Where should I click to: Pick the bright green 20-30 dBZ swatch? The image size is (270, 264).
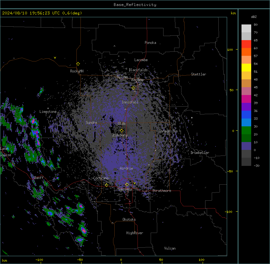pos(246,130)
